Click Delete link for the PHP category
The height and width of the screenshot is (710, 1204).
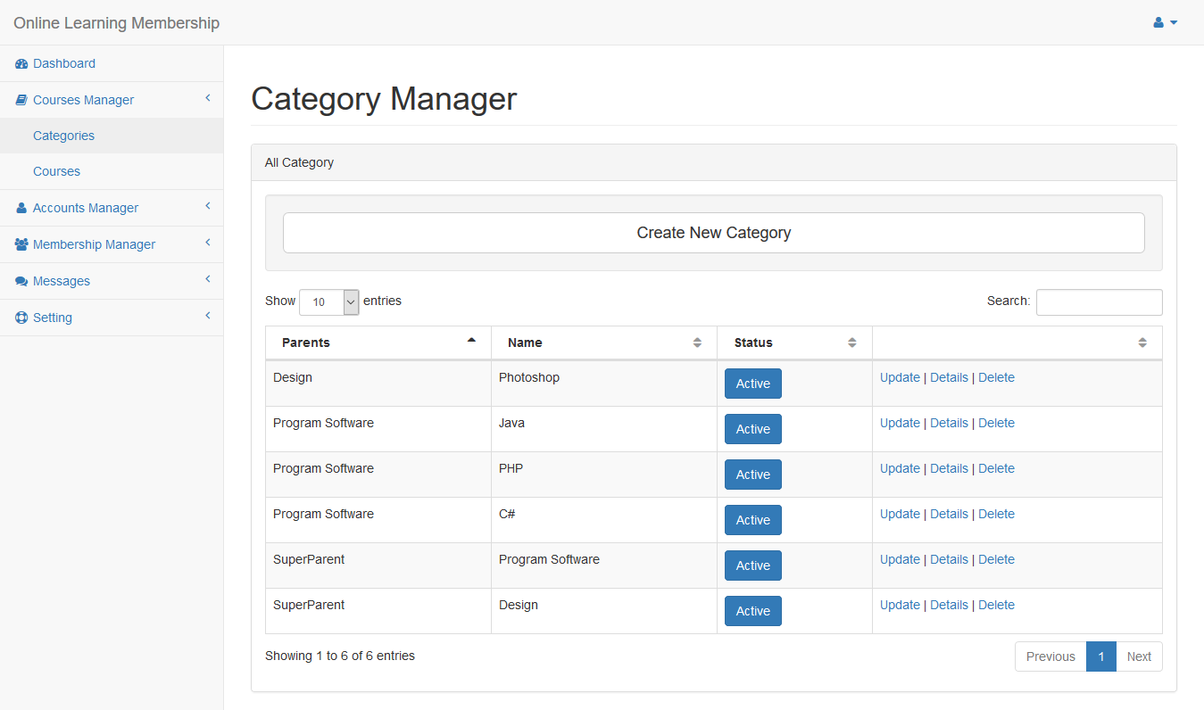[x=996, y=468]
